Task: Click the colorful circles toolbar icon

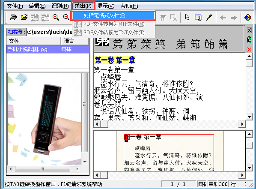Action: click(x=248, y=18)
